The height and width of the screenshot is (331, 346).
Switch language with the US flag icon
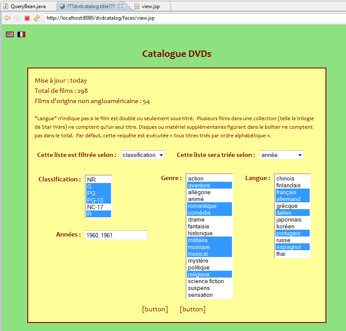[10, 35]
